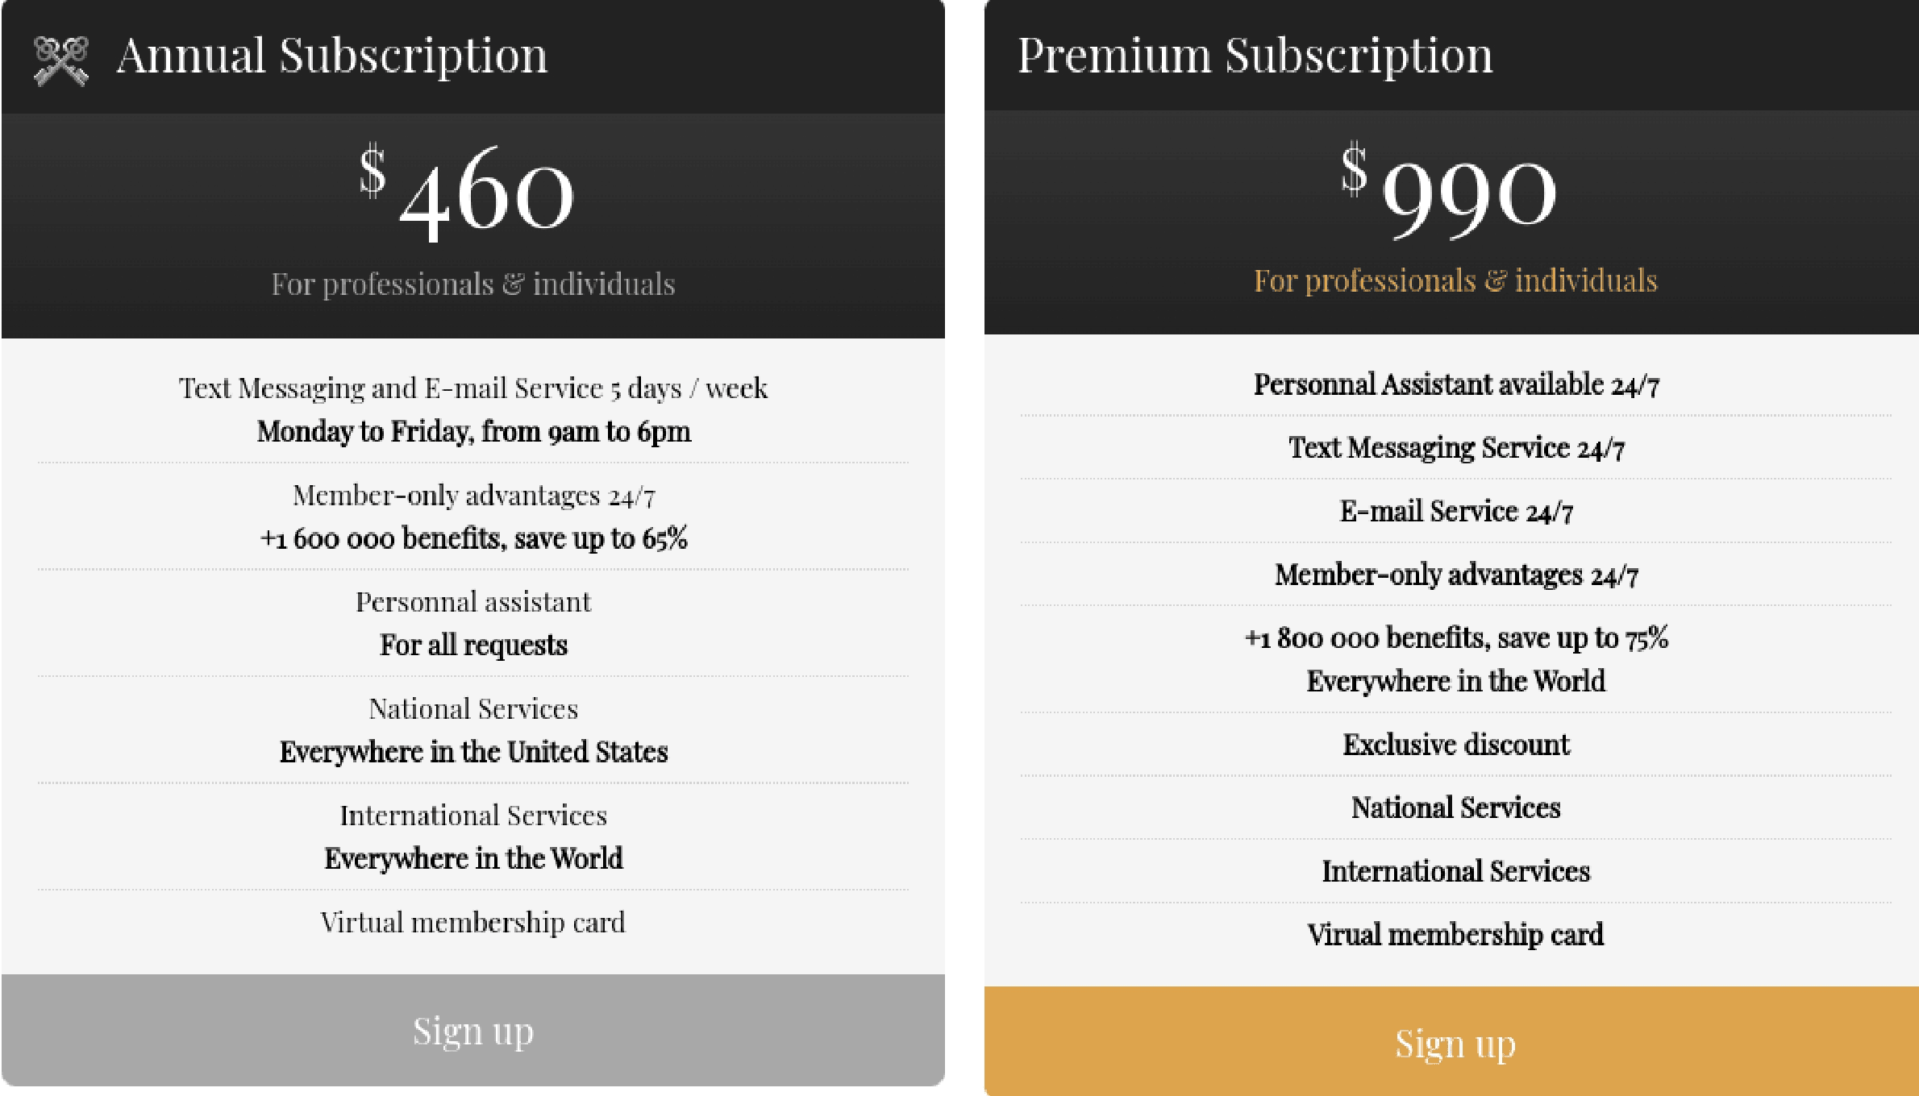Click the 'Exclusive discount' feature
This screenshot has width=1919, height=1096.
pyautogui.click(x=1455, y=745)
